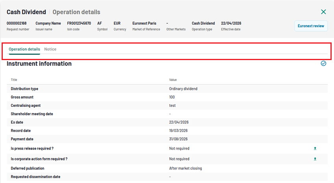The width and height of the screenshot is (334, 183).
Task: Click upload icon for corporate action form
Action: coord(315,159)
